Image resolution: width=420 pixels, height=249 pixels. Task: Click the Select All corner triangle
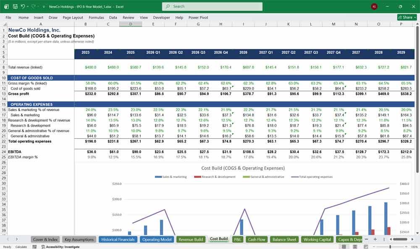pyautogui.click(x=4, y=24)
